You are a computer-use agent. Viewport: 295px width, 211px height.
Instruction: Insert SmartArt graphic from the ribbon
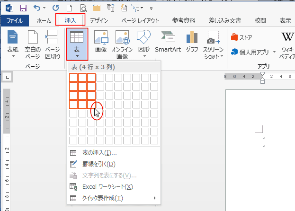coord(168,42)
